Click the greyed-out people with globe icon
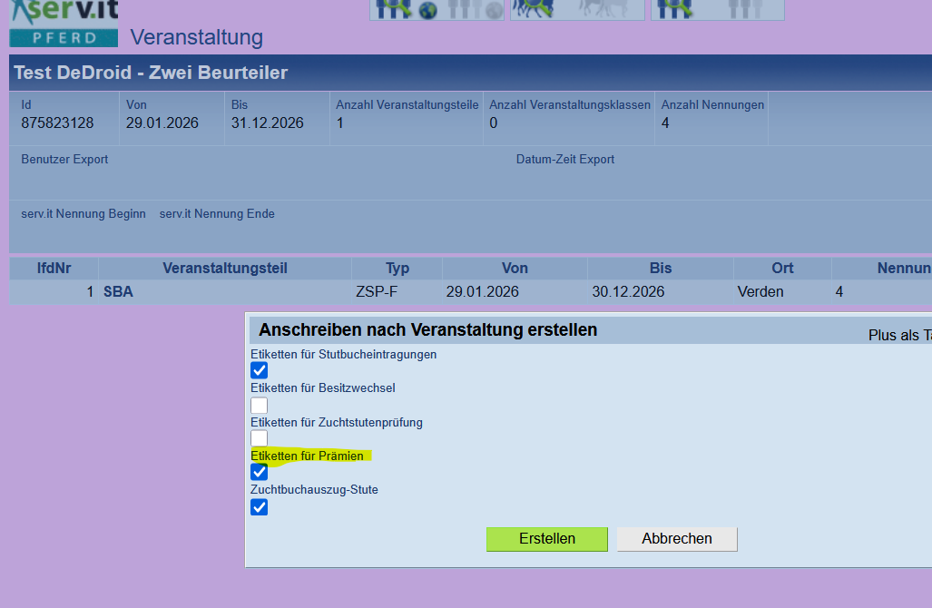This screenshot has height=608, width=932. coord(475,9)
